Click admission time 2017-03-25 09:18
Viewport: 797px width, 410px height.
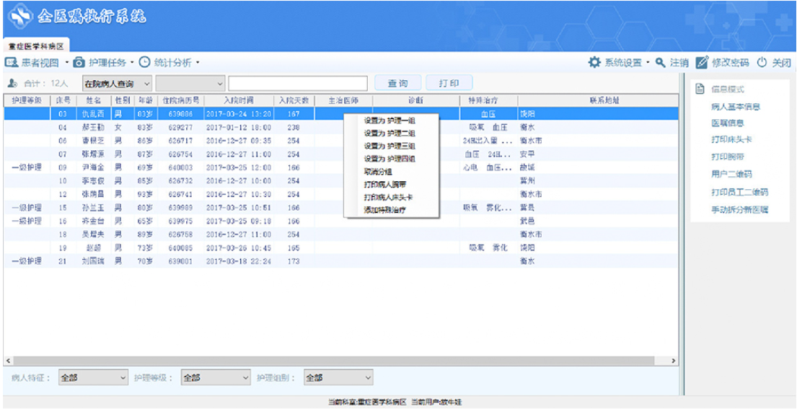coord(239,221)
